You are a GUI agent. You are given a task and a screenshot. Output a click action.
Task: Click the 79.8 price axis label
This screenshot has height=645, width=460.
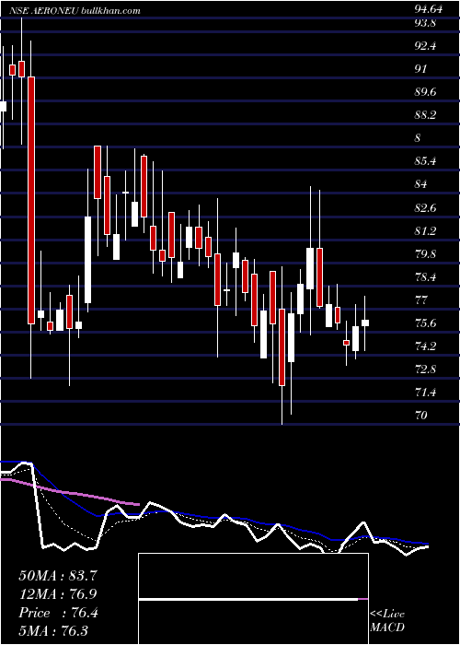[x=425, y=254]
